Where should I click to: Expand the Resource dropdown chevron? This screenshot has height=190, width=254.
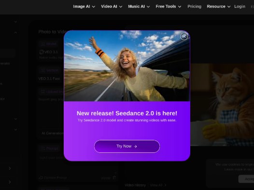[229, 7]
